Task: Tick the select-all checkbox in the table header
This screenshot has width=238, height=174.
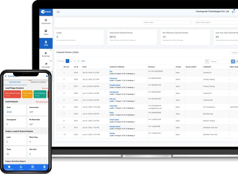Action: pos(58,67)
